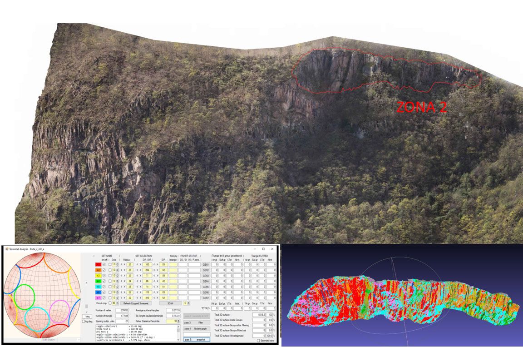
Task: Enable the Donut crop checkbox
Action: (x=110, y=303)
